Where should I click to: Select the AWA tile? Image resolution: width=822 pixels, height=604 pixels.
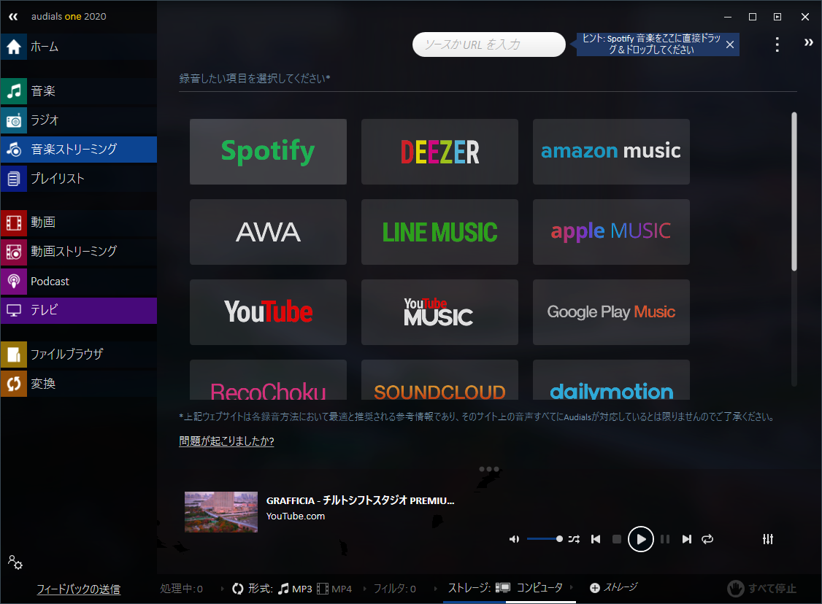pyautogui.click(x=268, y=231)
